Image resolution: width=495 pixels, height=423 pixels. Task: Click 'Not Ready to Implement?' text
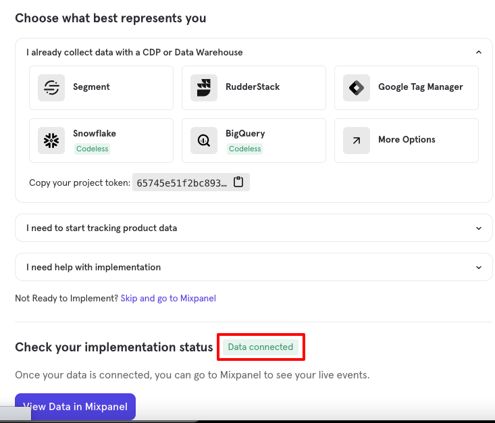pos(67,298)
